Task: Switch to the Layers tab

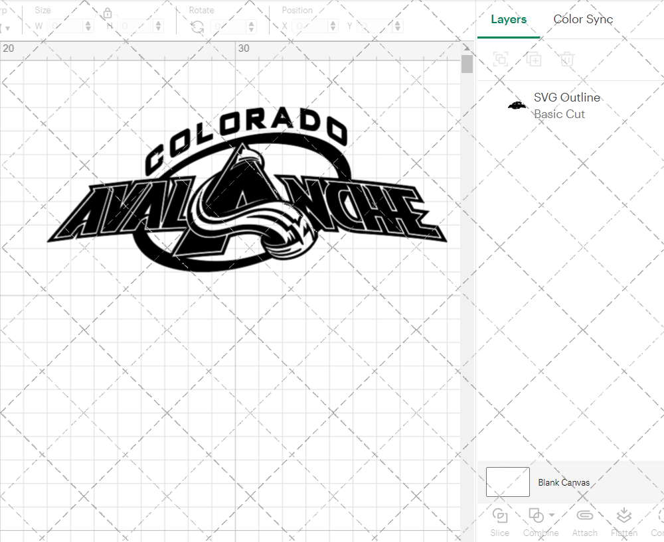Action: point(509,19)
